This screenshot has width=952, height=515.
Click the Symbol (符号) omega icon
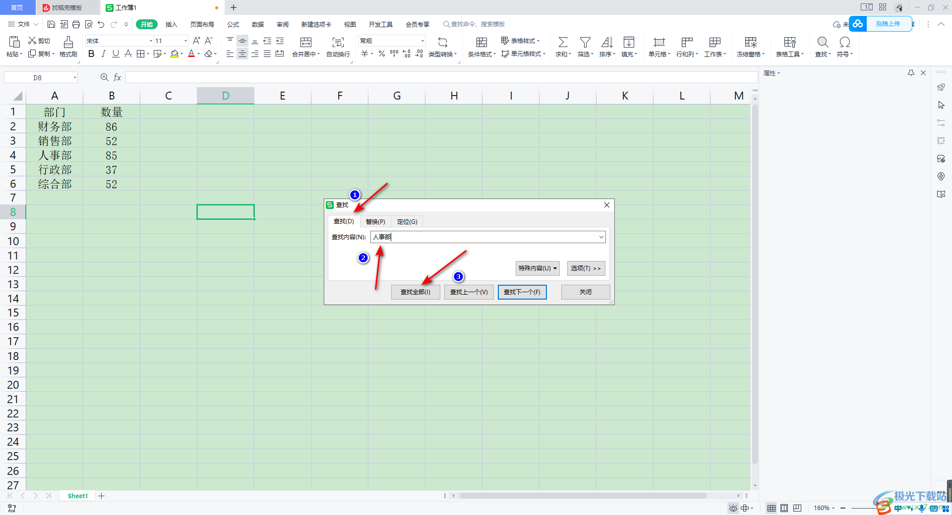845,42
